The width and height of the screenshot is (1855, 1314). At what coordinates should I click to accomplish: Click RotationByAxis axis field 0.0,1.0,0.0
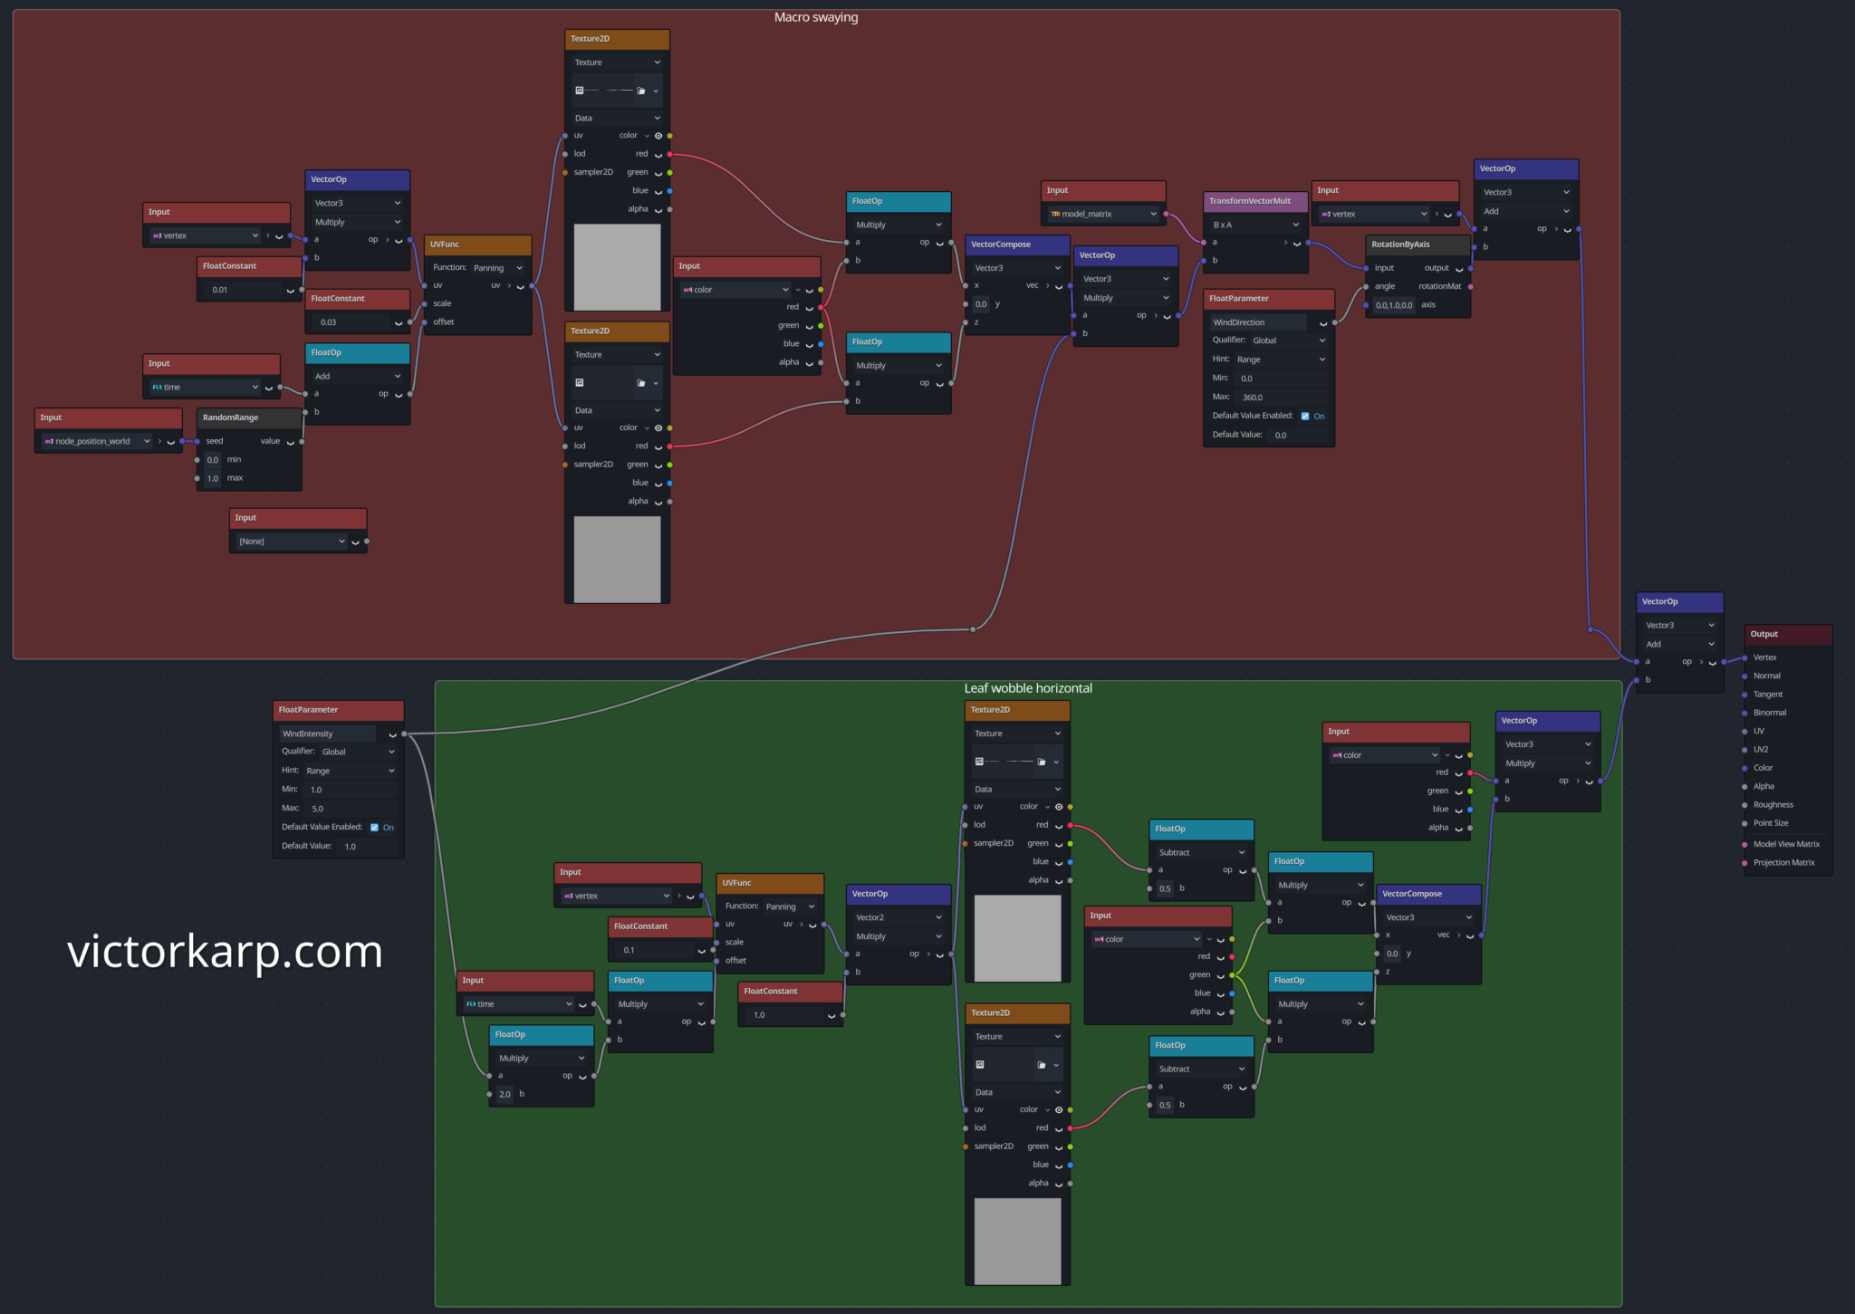coord(1394,305)
